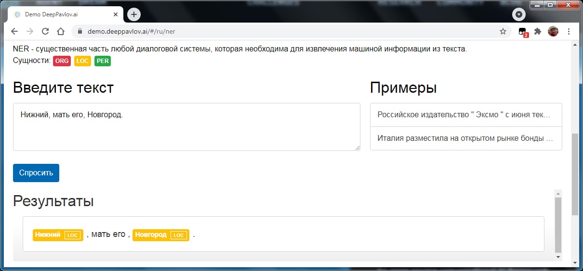Close the Chrome window
The width and height of the screenshot is (583, 271).
click(568, 4)
